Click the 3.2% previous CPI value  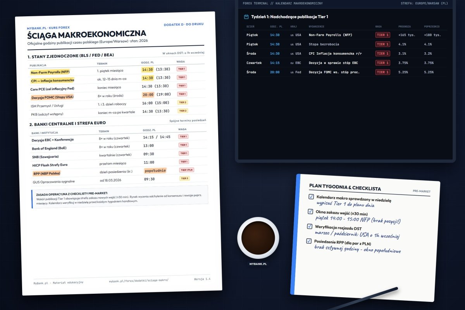[428, 53]
